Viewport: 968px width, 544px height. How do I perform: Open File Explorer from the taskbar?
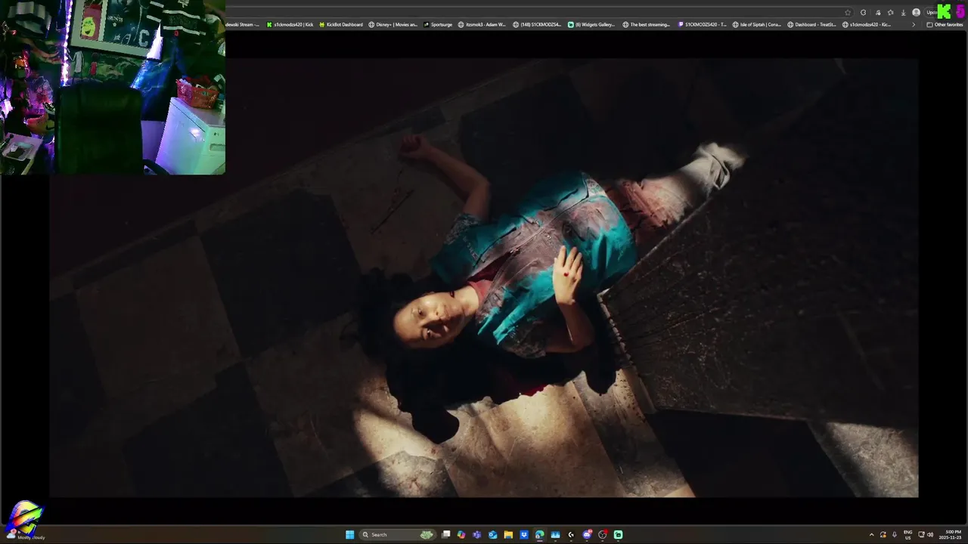click(x=508, y=535)
